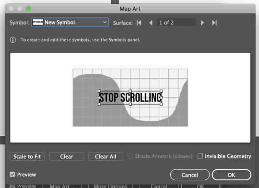The image size is (259, 188).
Task: Enable the Invisible Geometry checkbox
Action: point(200,156)
